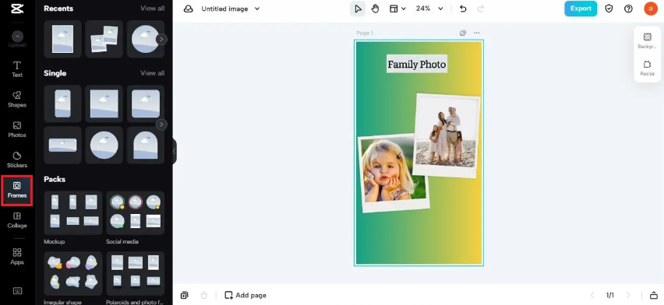
Task: Open the Text tool panel
Action: 17,69
